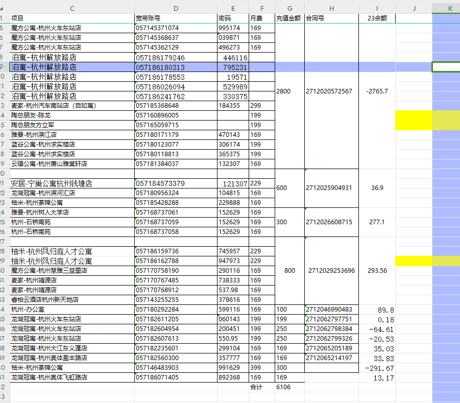
Task: Click the 合同号 header cell
Action: (331, 18)
